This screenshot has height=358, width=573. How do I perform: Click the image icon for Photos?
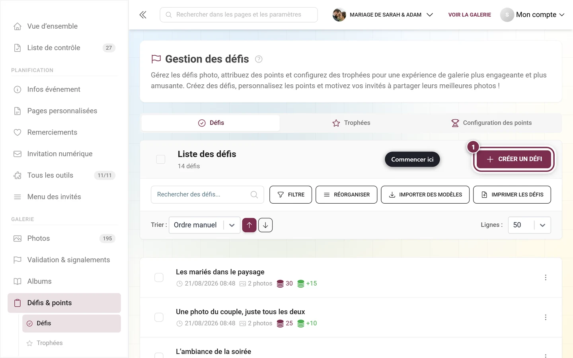point(18,239)
